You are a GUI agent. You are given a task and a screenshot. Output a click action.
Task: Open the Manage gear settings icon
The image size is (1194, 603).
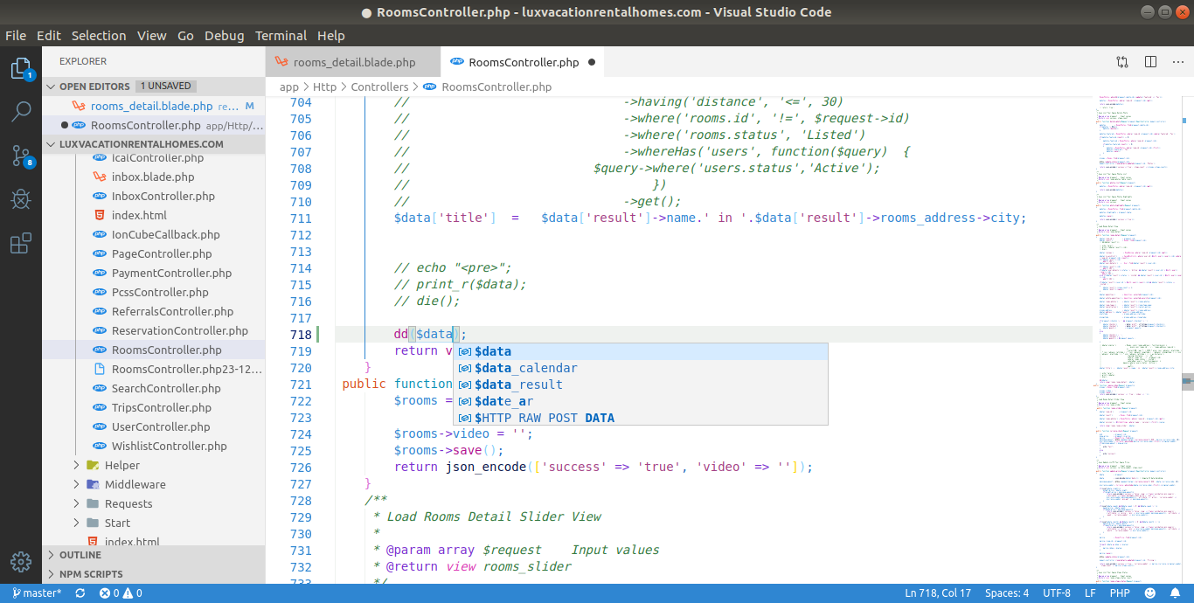(21, 561)
